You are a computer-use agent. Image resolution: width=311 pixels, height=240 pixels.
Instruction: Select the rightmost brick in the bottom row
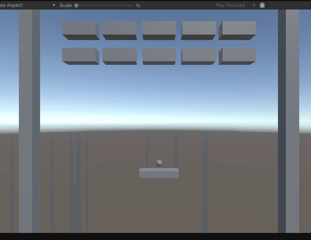point(237,56)
